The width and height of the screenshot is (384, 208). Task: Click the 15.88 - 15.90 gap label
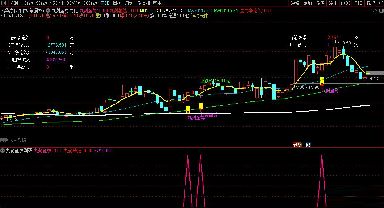(306, 87)
